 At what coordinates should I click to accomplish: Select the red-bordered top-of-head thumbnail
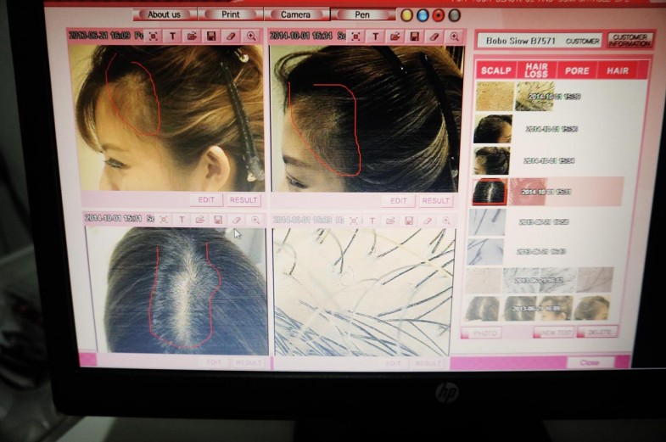490,192
